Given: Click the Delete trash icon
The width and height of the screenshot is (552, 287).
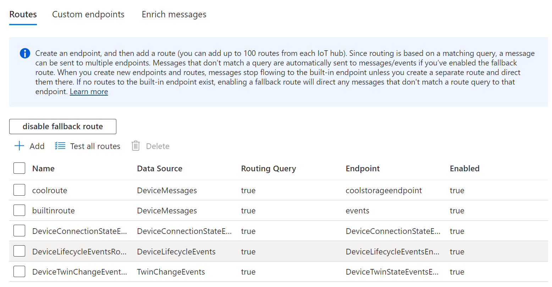Looking at the screenshot, I should click(135, 146).
